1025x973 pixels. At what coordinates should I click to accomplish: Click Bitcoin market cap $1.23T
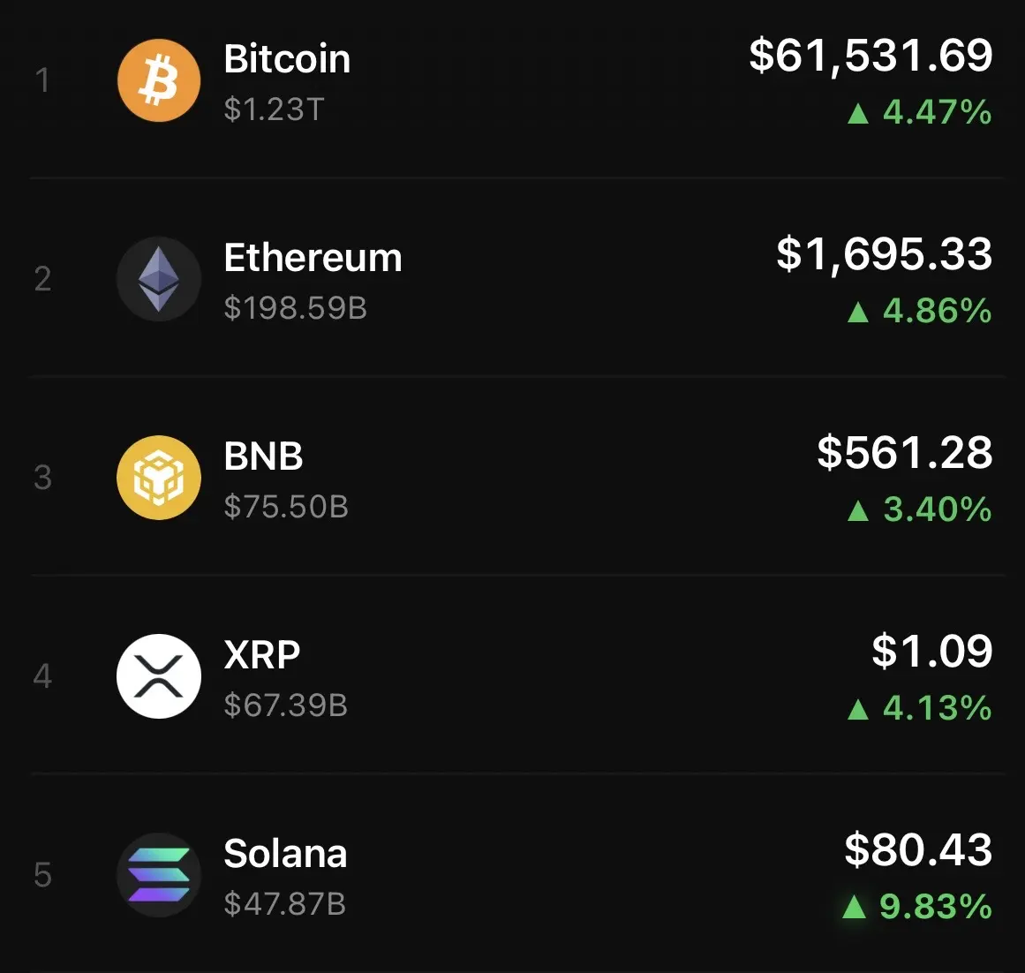[x=274, y=109]
